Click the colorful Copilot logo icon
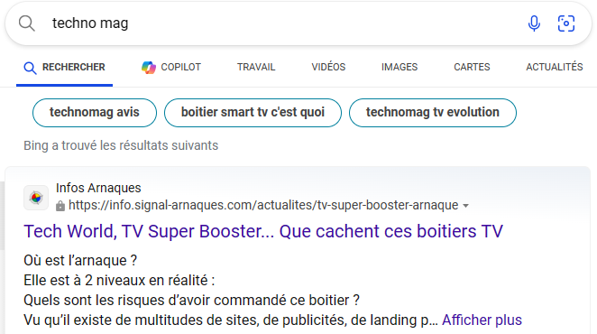The image size is (597, 334). click(149, 68)
